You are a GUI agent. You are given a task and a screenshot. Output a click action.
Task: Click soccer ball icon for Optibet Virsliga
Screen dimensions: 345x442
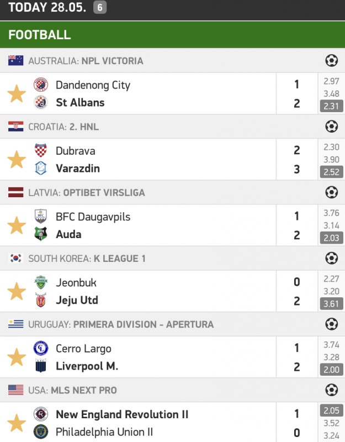tap(331, 192)
